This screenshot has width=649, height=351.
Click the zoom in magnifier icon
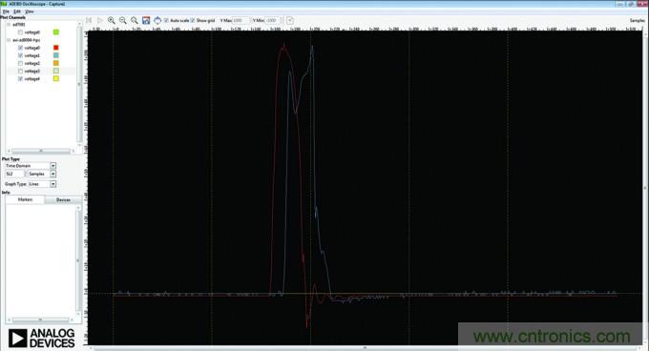112,20
